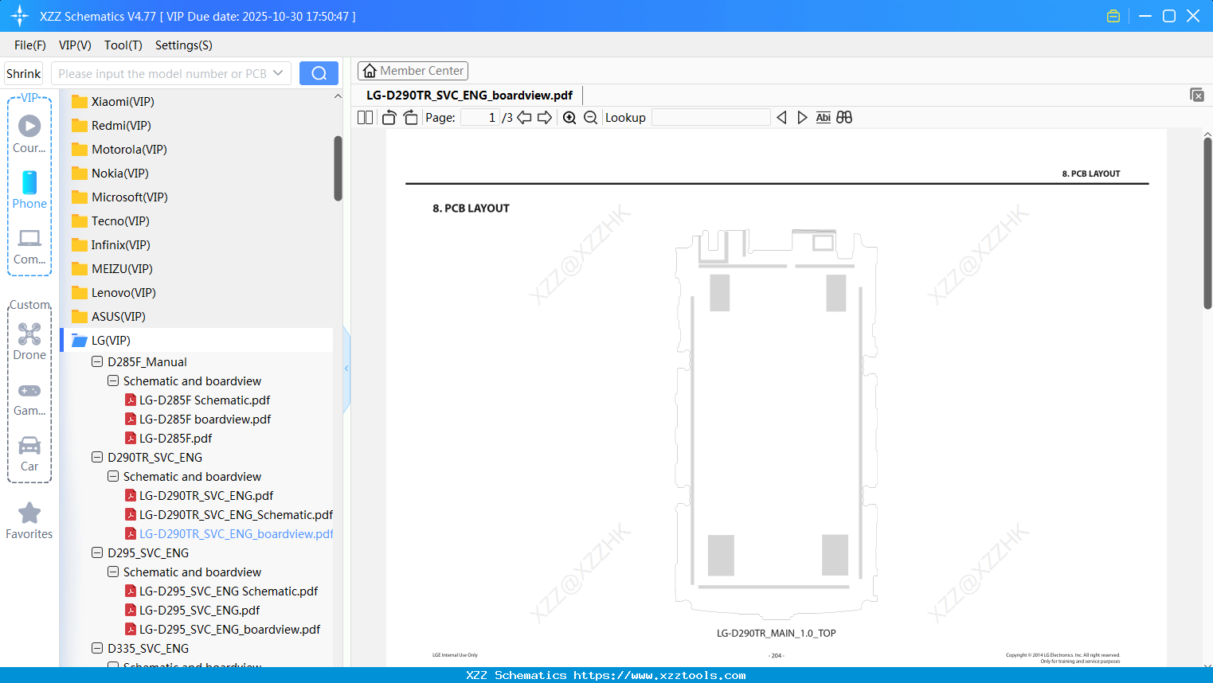1213x683 pixels.
Task: Close all document tabs icon
Action: [x=1196, y=95]
